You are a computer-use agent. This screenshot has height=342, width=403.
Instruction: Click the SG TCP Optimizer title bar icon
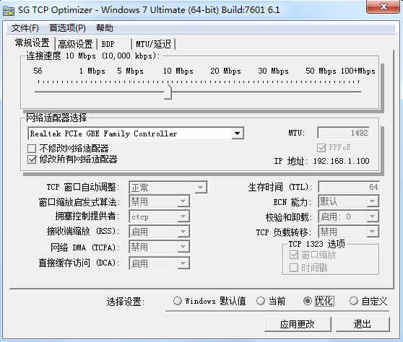point(8,11)
